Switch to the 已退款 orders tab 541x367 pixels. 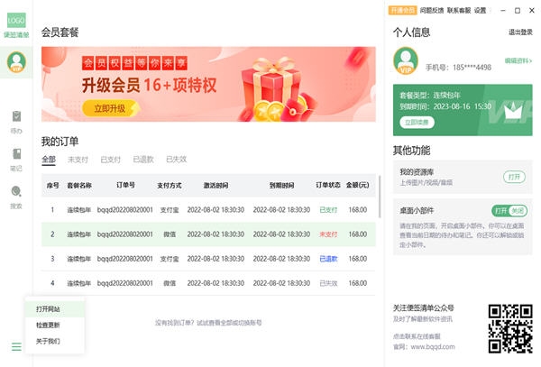(x=143, y=160)
